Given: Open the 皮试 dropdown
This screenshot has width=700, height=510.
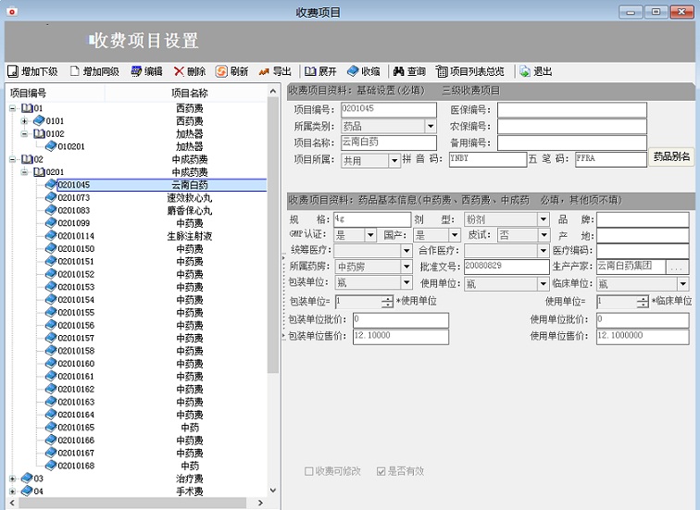Looking at the screenshot, I should (544, 235).
